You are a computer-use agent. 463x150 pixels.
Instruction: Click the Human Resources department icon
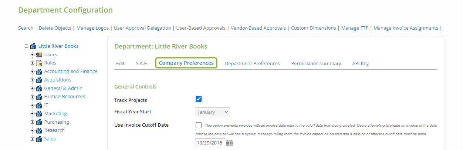coord(39,97)
